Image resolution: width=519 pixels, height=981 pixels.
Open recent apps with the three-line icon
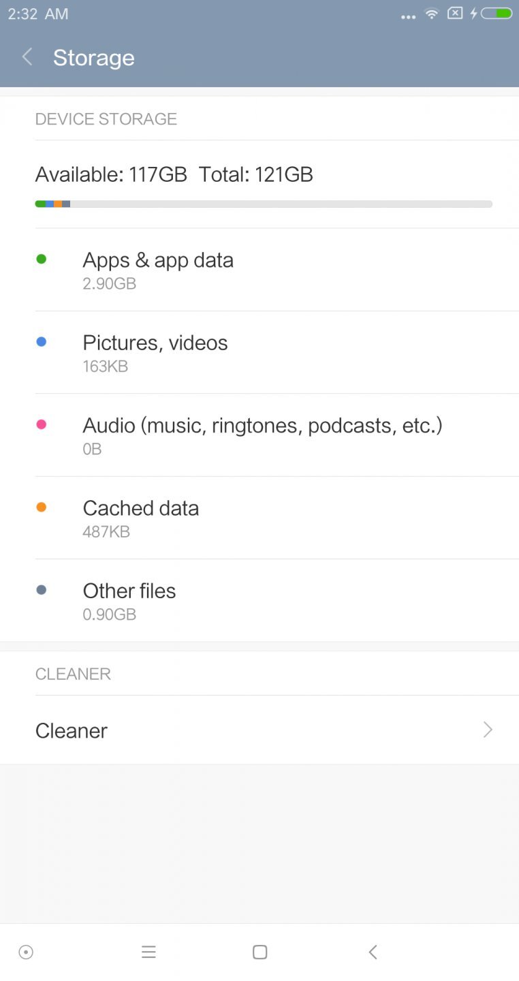coord(148,952)
